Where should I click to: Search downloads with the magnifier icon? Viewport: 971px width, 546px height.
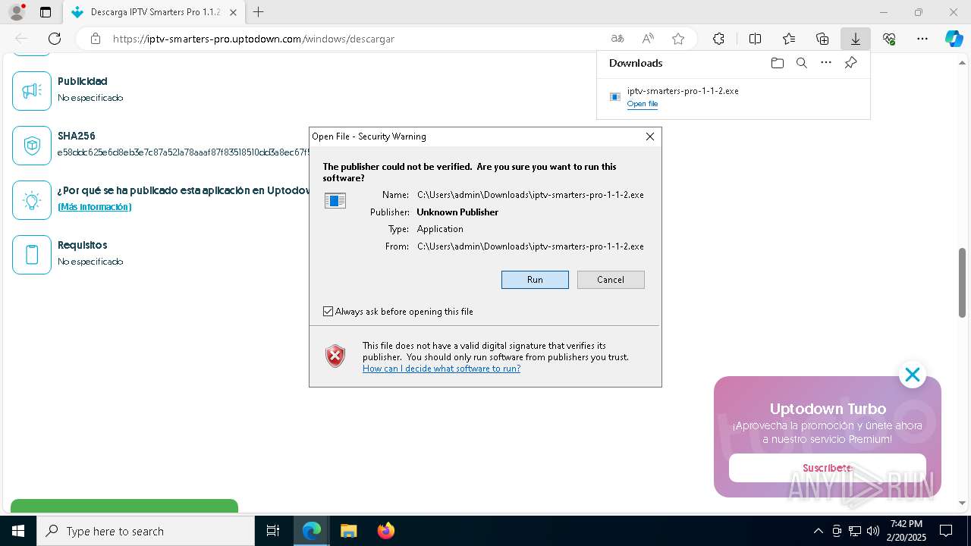(x=801, y=63)
